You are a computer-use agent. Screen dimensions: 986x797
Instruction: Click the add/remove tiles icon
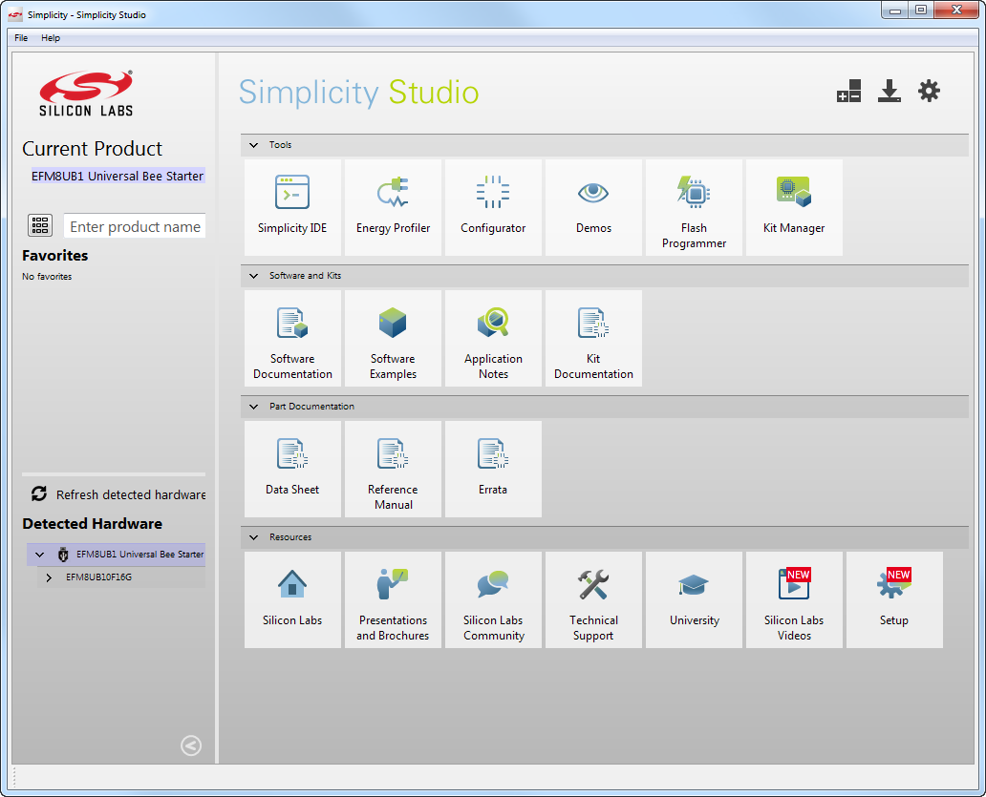point(848,92)
